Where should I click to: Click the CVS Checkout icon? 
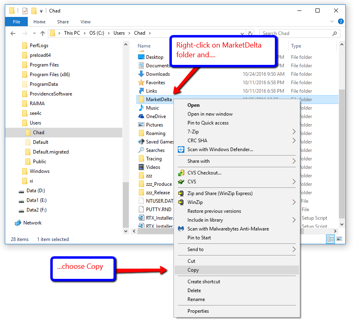tap(181, 173)
